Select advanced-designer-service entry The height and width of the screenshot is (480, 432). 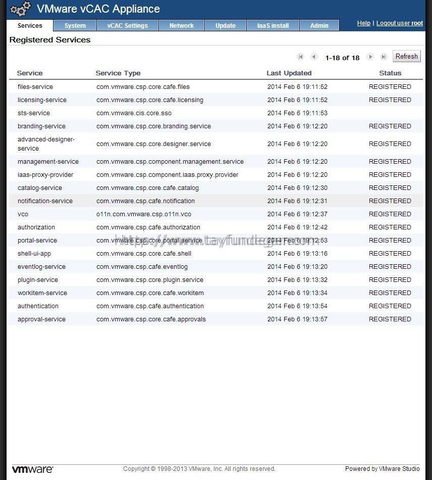pyautogui.click(x=46, y=144)
